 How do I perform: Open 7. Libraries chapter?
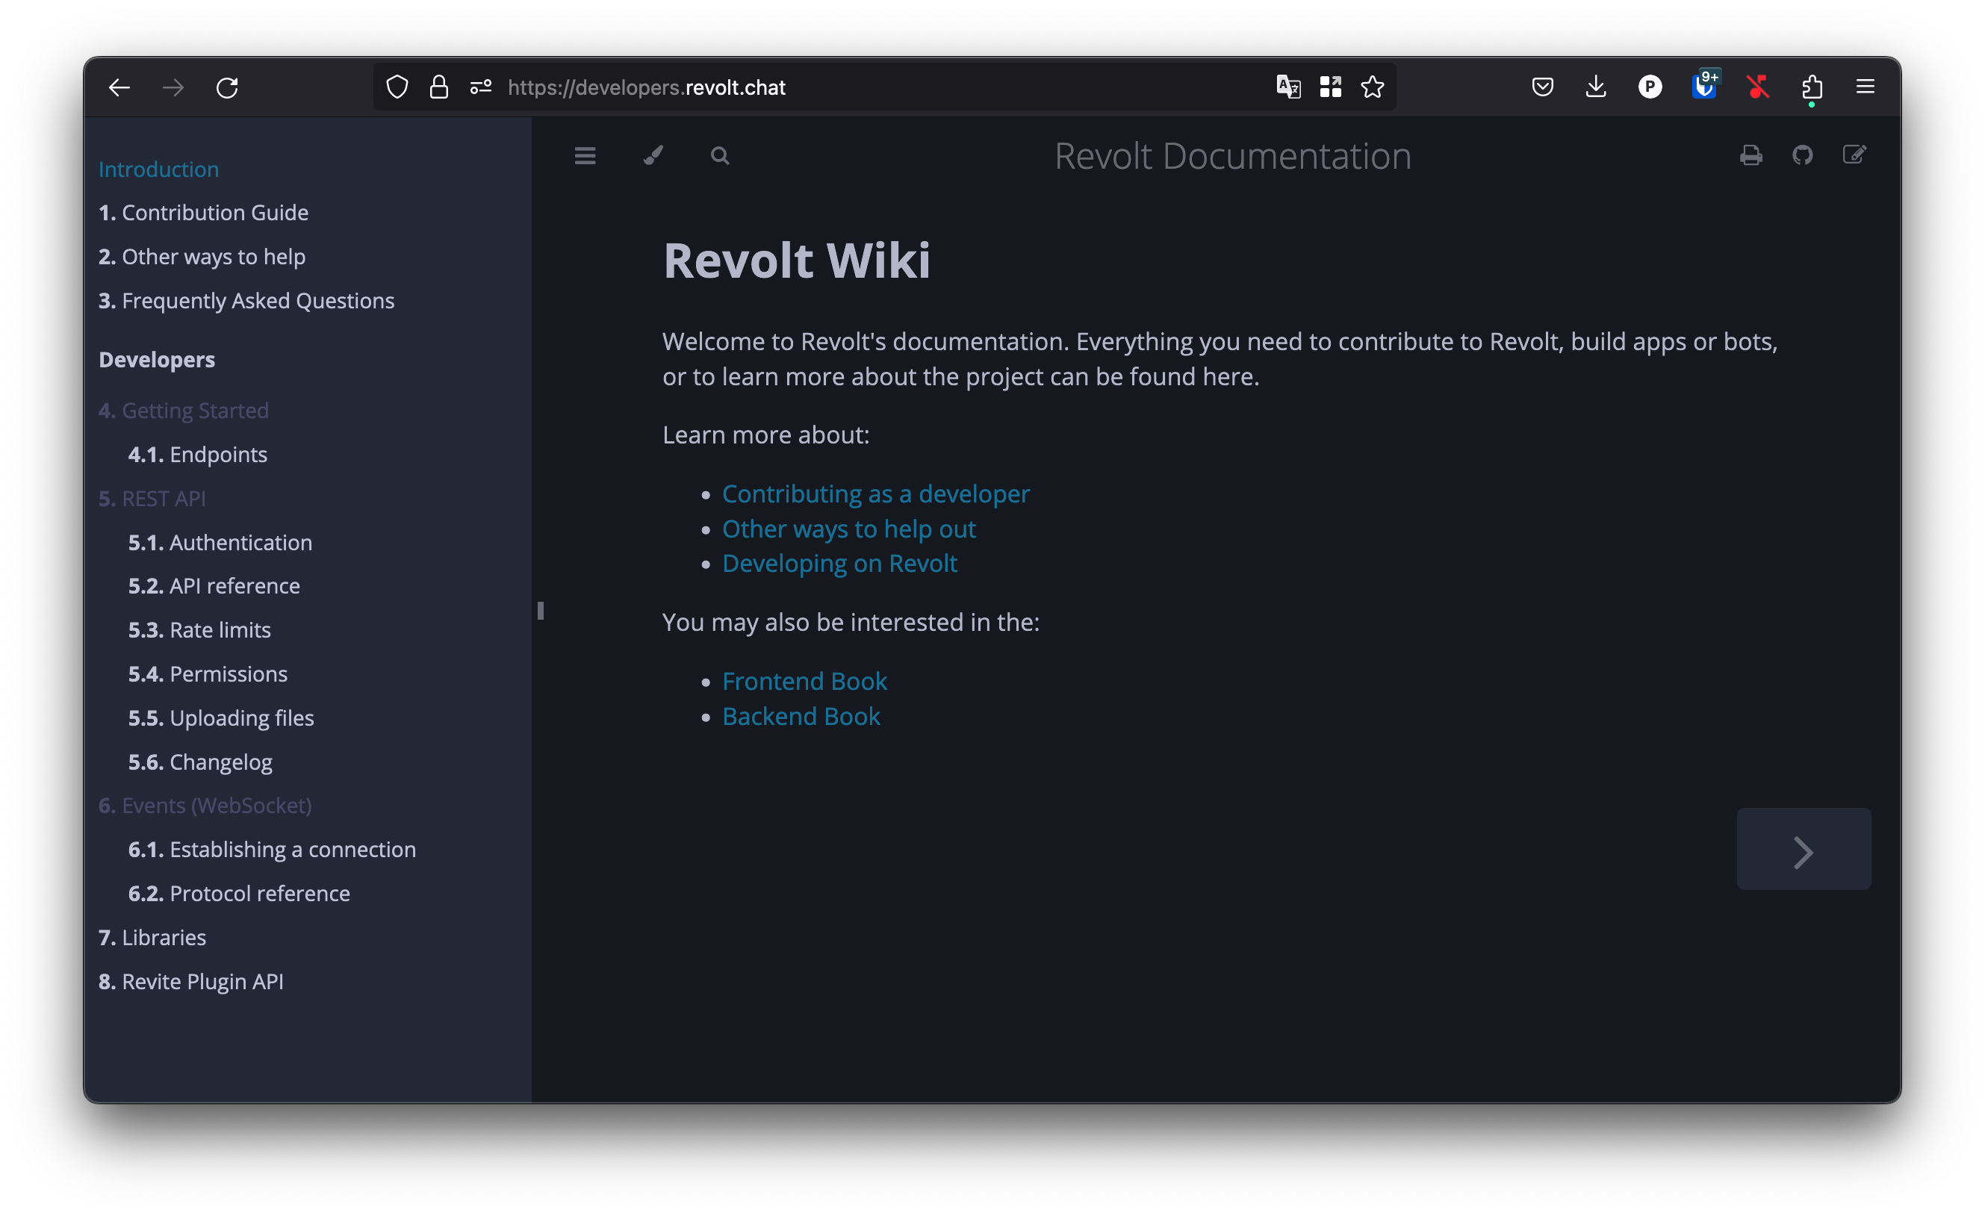point(152,938)
